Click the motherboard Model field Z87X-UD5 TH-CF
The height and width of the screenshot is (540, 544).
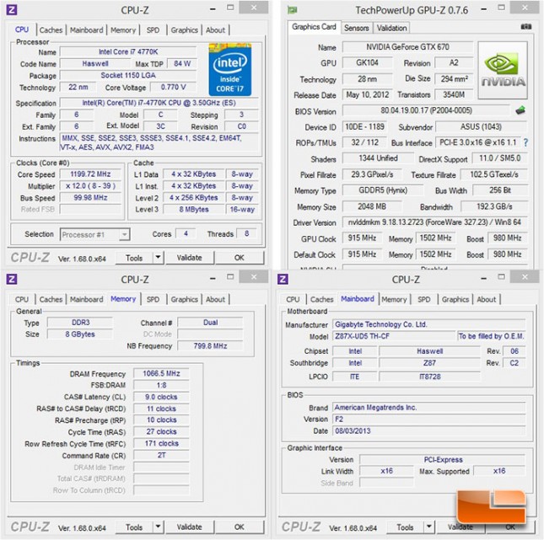point(393,336)
